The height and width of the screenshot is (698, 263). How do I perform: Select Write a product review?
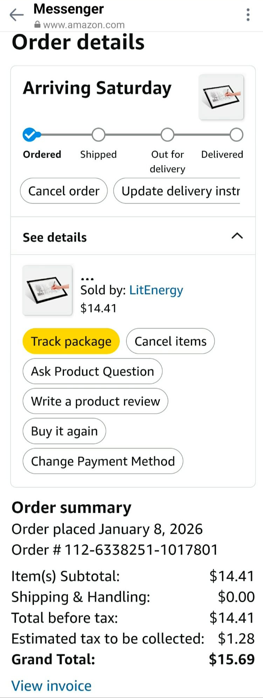(95, 401)
